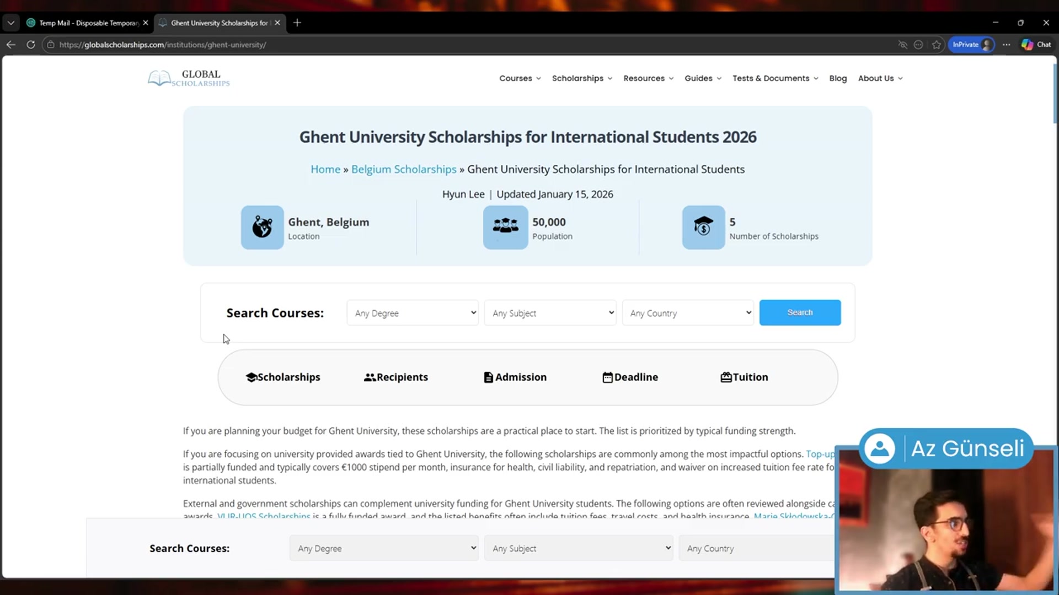Click the Scholarships section icon above overview

pos(252,377)
